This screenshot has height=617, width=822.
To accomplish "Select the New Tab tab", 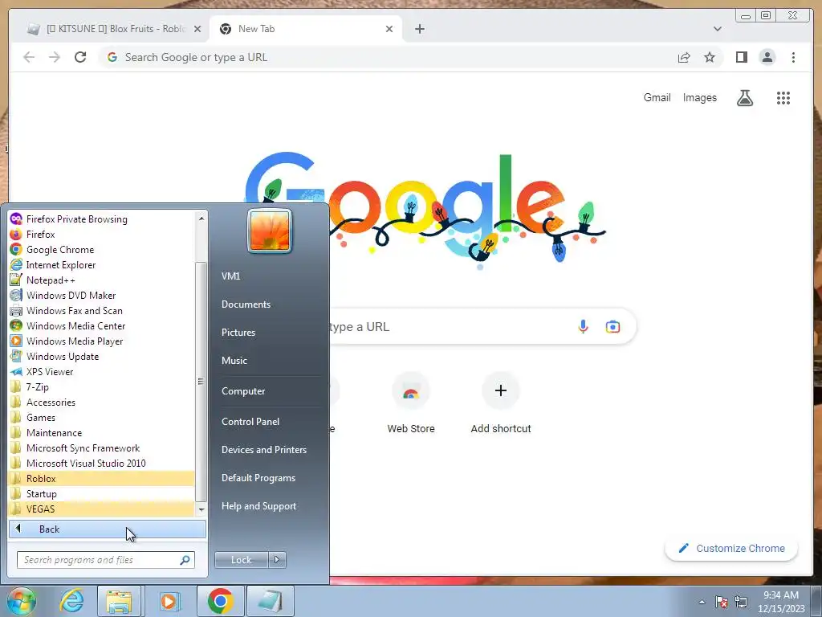I will point(305,29).
